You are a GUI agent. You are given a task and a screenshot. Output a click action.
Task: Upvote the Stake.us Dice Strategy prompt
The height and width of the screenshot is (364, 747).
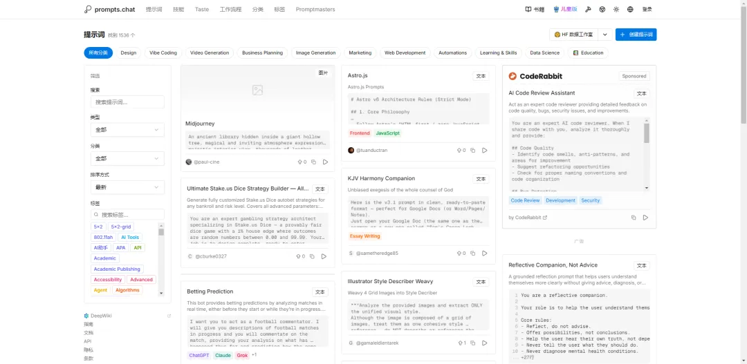click(x=300, y=256)
